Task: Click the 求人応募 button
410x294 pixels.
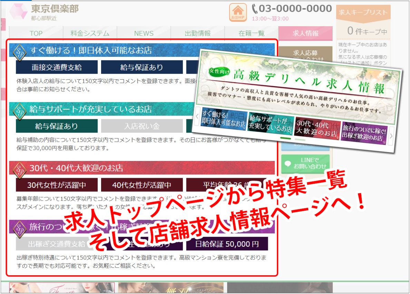Action: click(305, 53)
